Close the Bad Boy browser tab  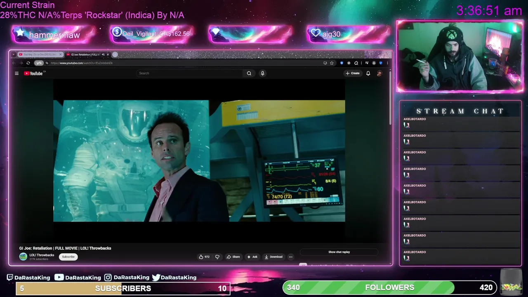pos(61,54)
